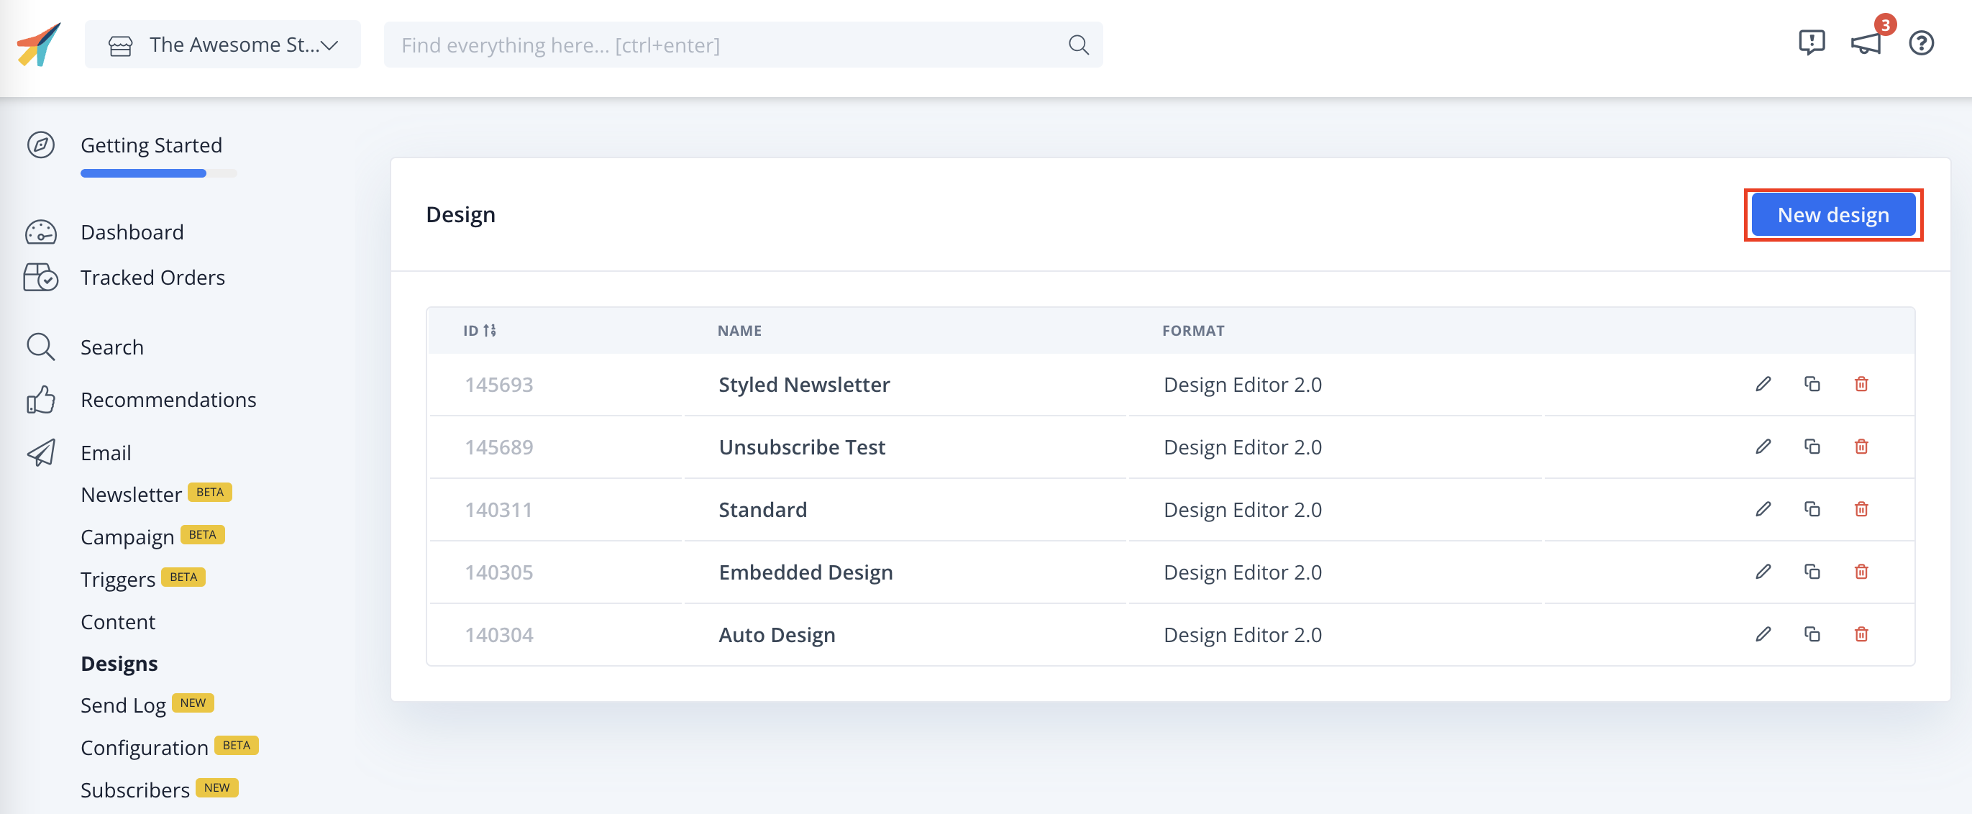This screenshot has width=1972, height=814.
Task: Open the feedback speech bubble icon
Action: [1811, 44]
